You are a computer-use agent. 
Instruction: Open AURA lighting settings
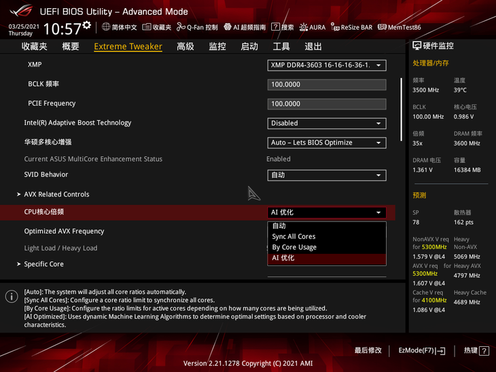point(313,27)
